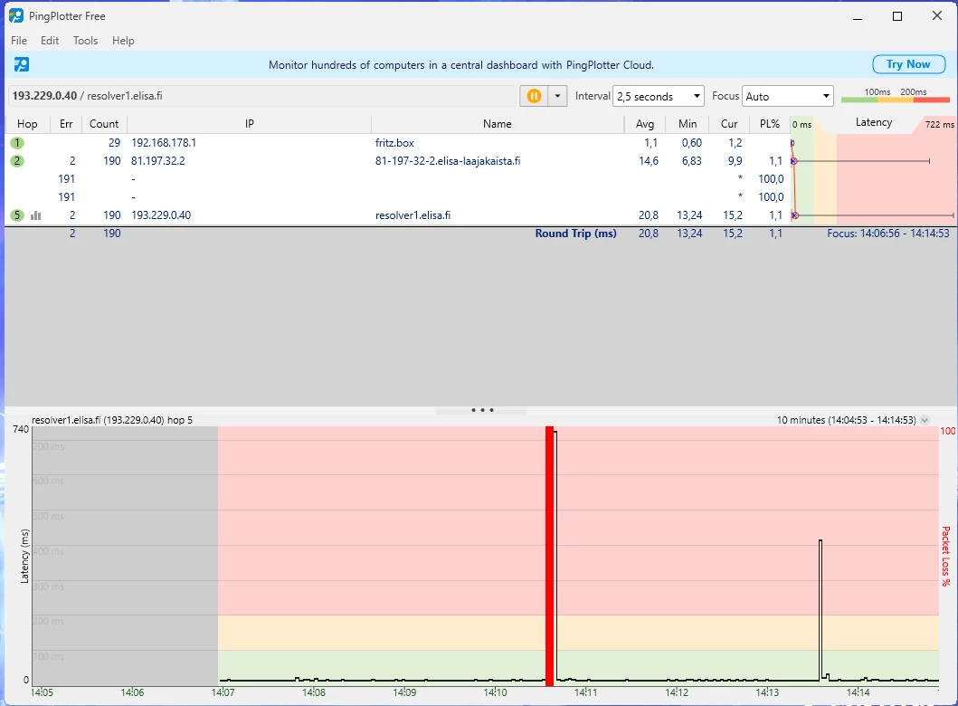
Task: Click the hop 5 latency marker in graph
Action: tap(795, 215)
